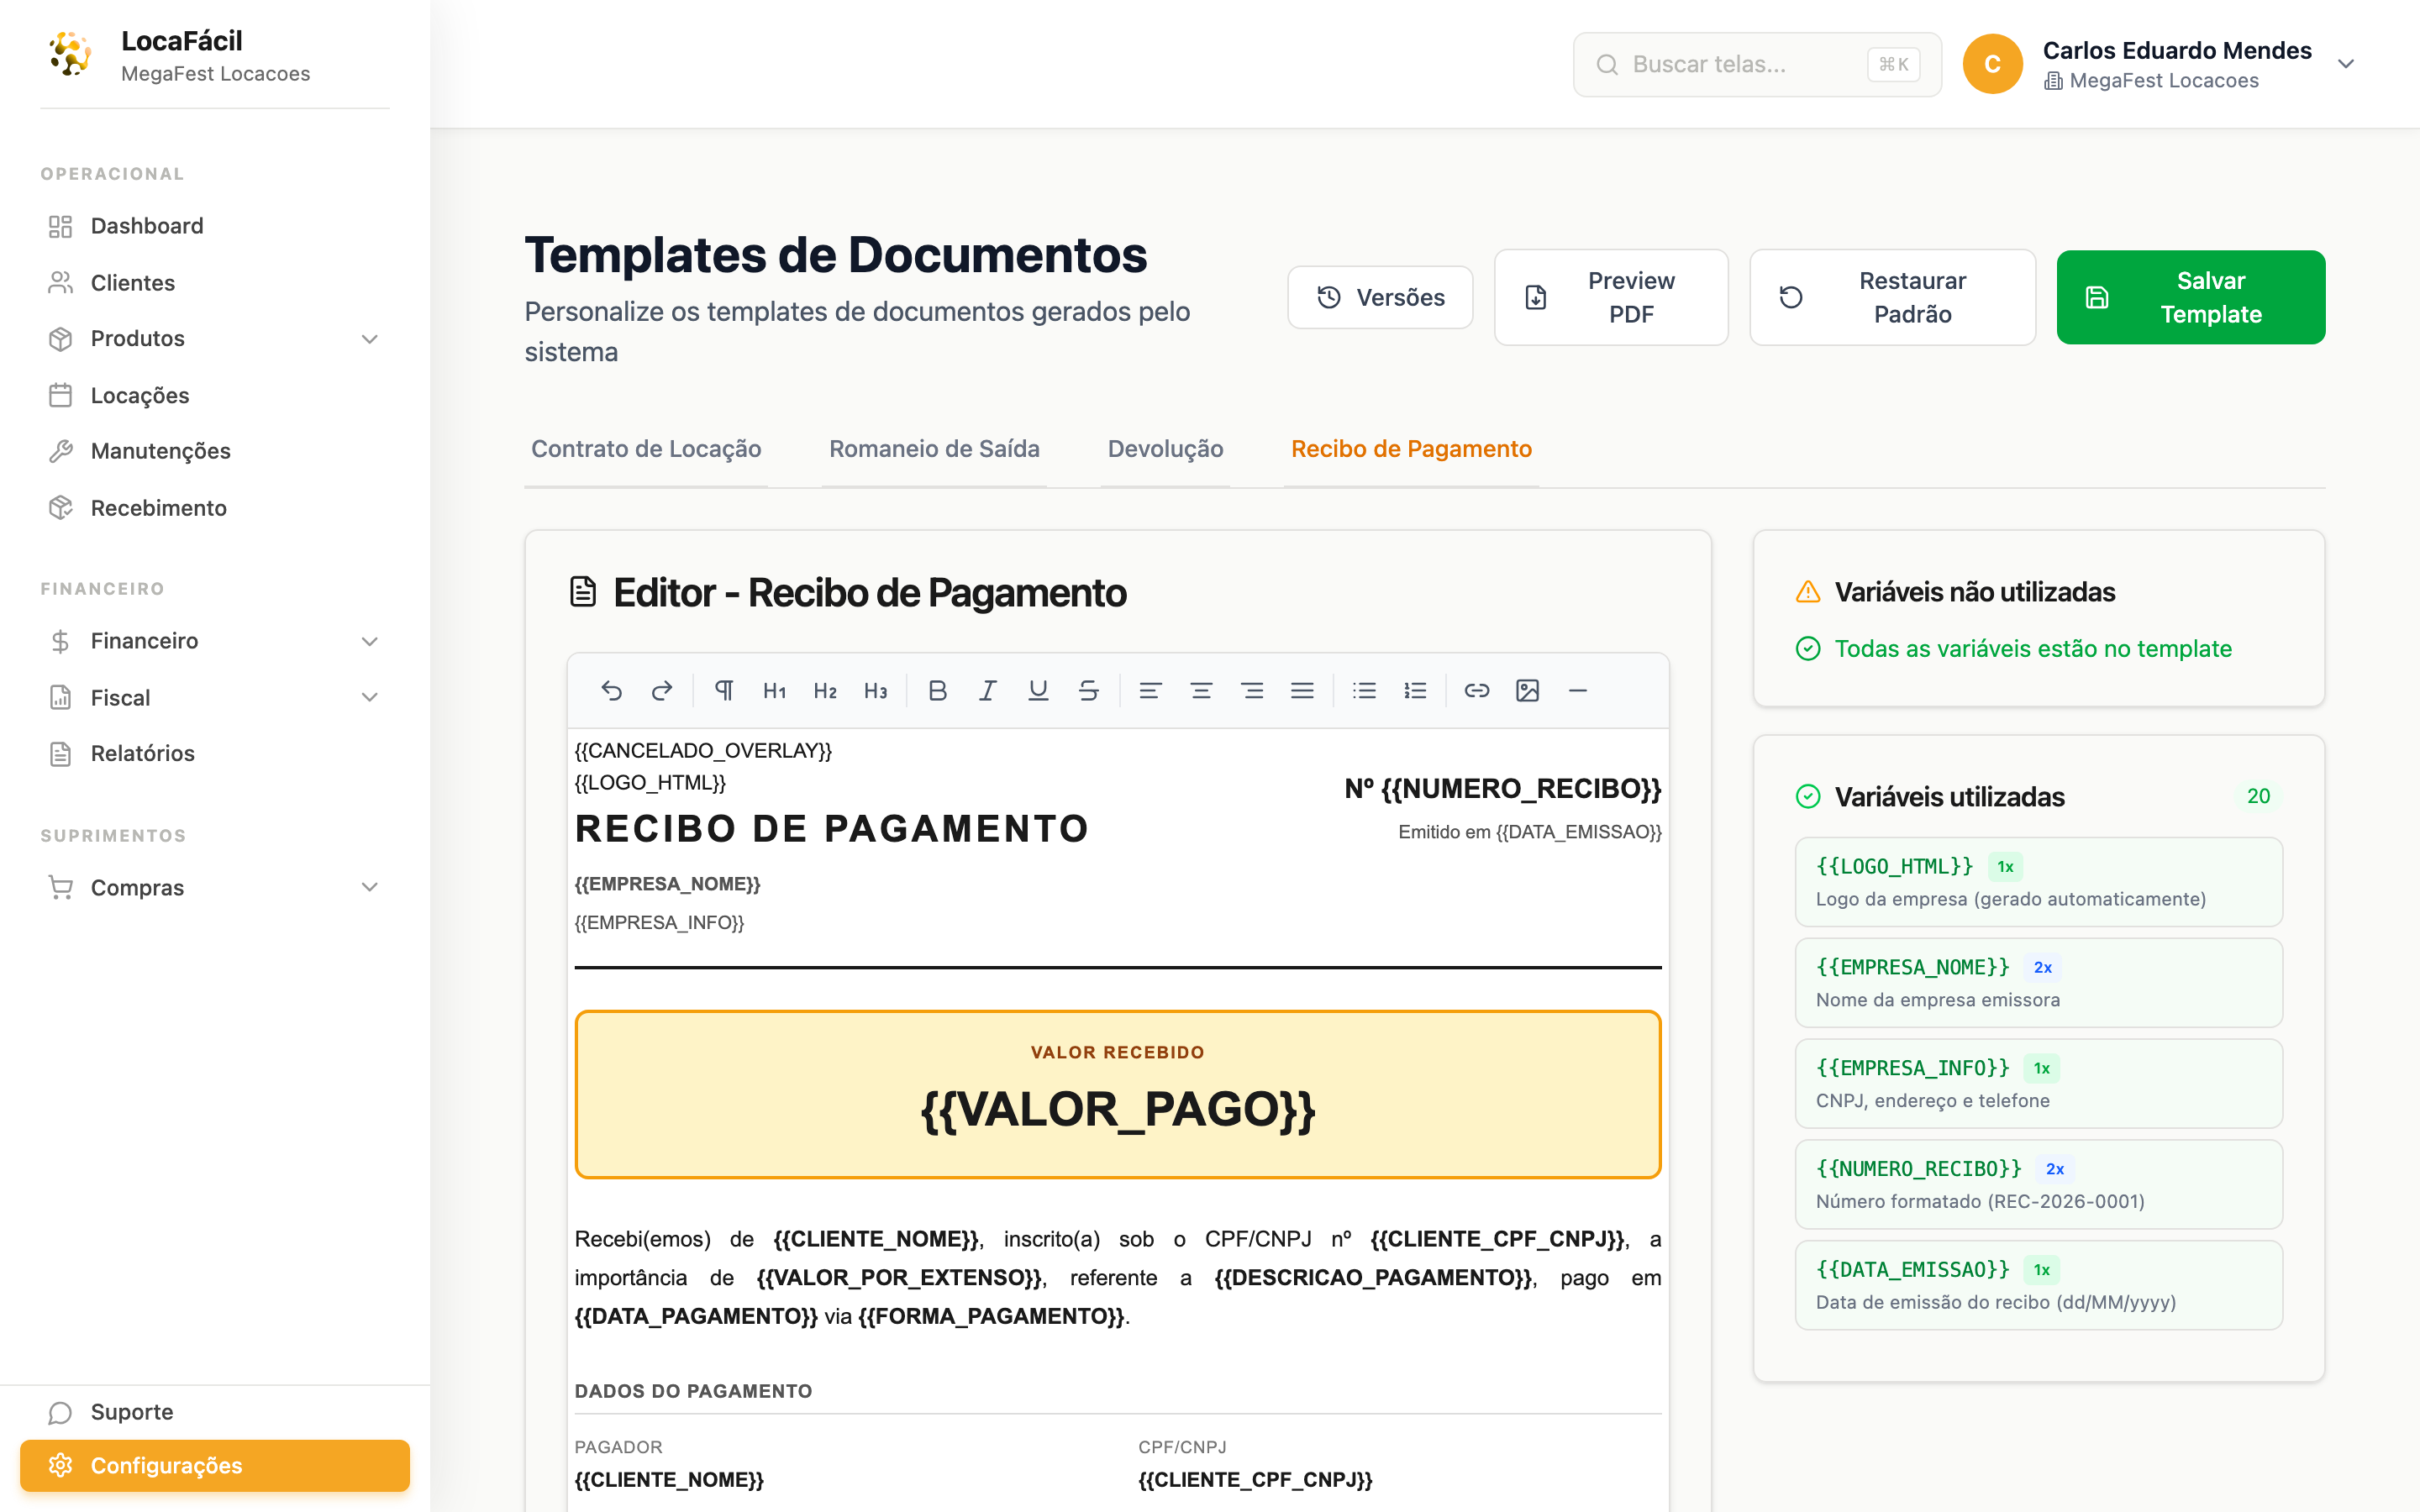Toggle italic formatting

point(988,690)
